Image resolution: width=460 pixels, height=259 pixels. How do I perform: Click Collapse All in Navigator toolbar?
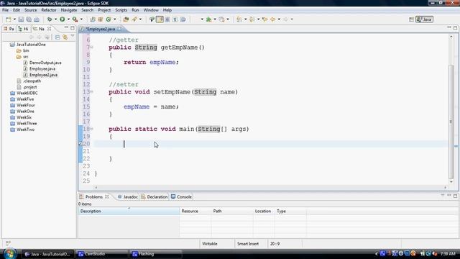tap(57, 37)
